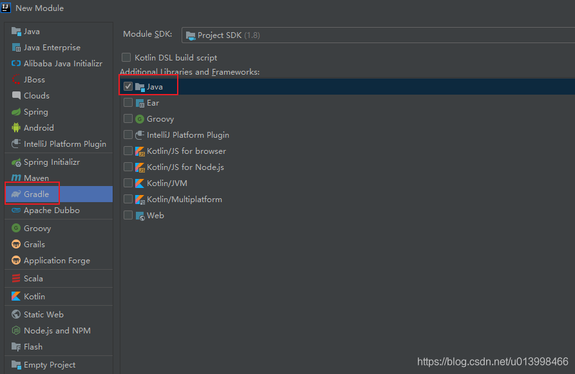Select 'Apache Dubbo' list entry text
This screenshot has width=575, height=374.
click(52, 210)
